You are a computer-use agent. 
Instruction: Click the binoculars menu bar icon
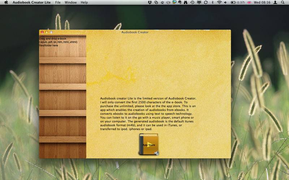point(186,3)
